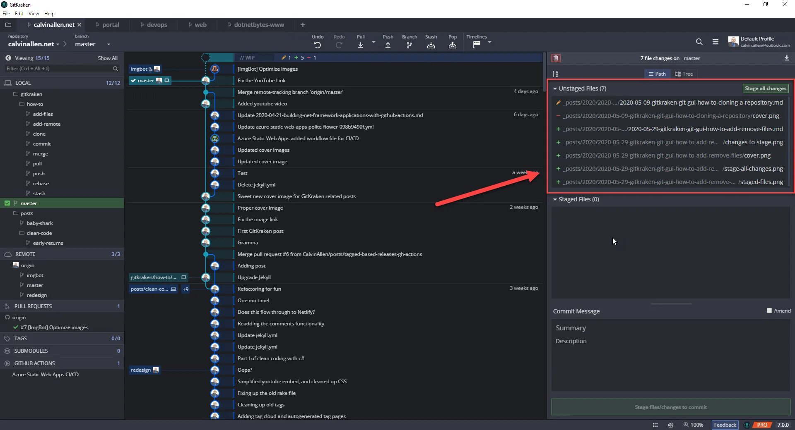
Task: Toggle file sort order icon
Action: (556, 74)
